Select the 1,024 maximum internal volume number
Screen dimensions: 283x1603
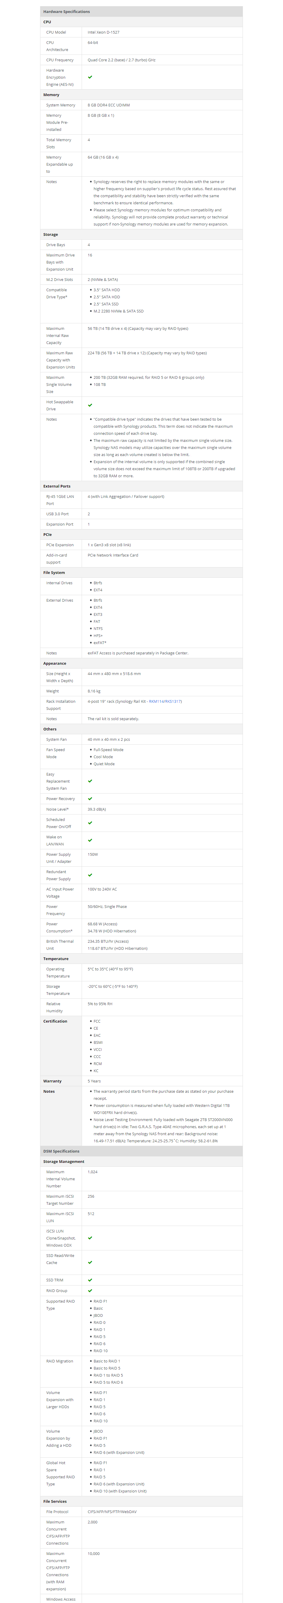93,1172
